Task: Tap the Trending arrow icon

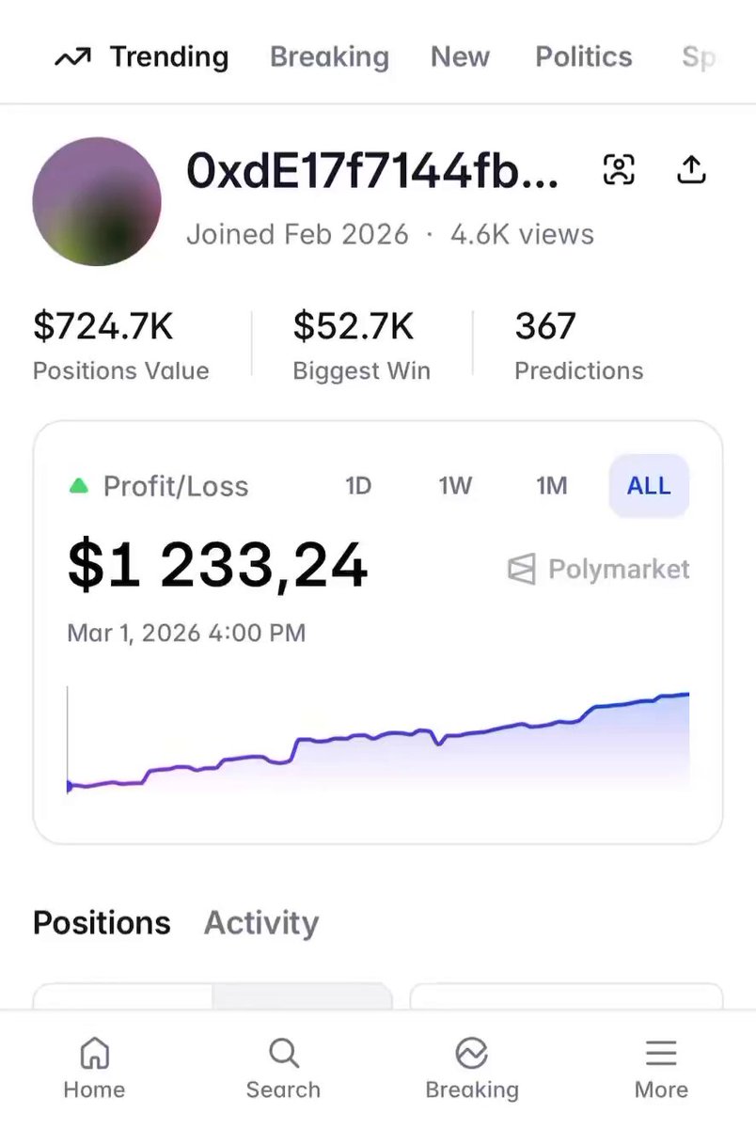Action: click(x=72, y=58)
